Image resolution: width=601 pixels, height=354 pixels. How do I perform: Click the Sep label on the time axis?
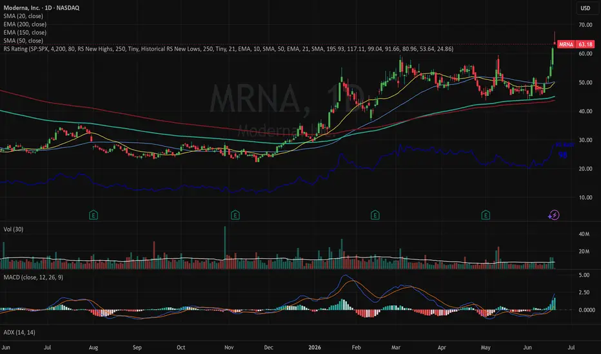(137, 348)
